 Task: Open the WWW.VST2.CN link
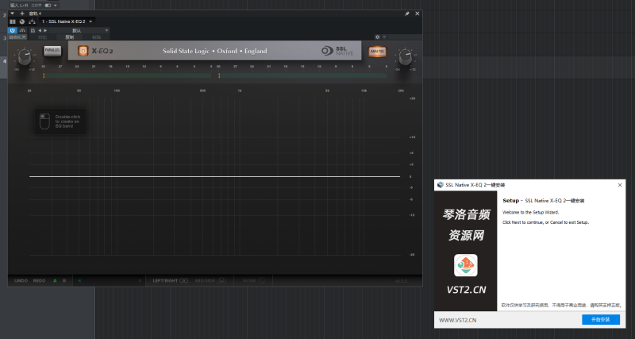458,320
